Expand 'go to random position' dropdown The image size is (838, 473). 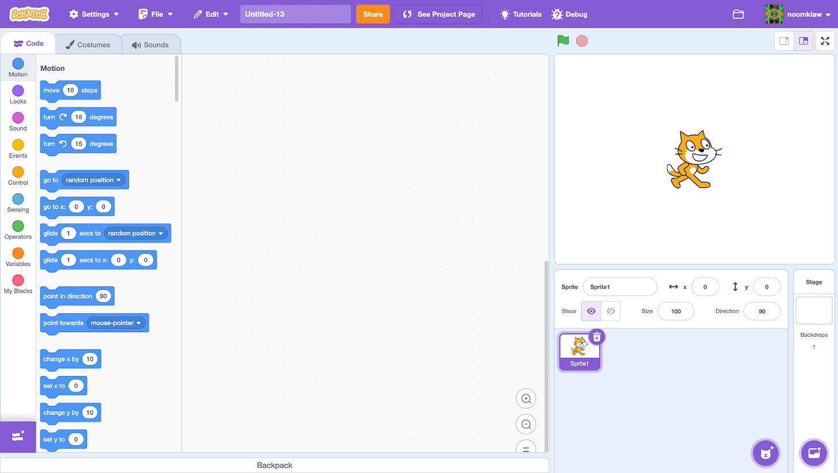(93, 180)
